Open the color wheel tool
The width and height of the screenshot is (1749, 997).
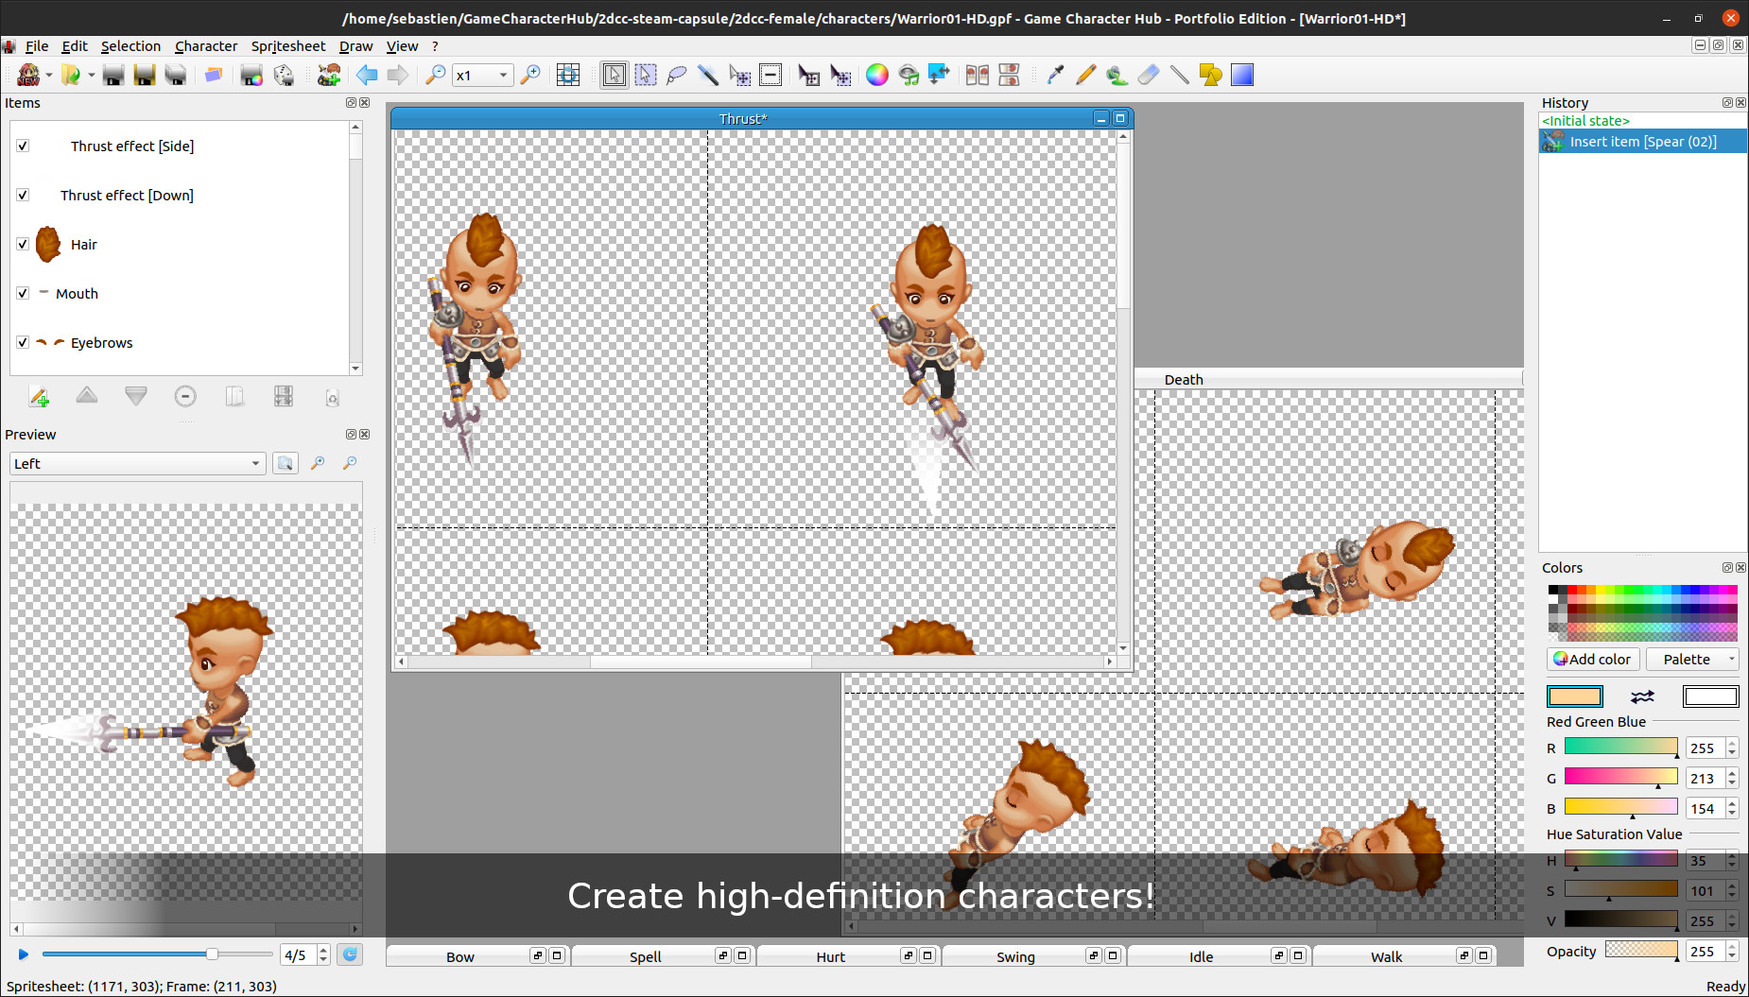point(877,75)
